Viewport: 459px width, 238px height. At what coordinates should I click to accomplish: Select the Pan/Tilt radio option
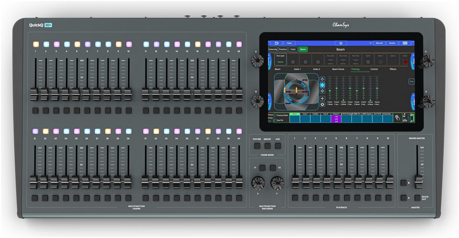(x=279, y=120)
